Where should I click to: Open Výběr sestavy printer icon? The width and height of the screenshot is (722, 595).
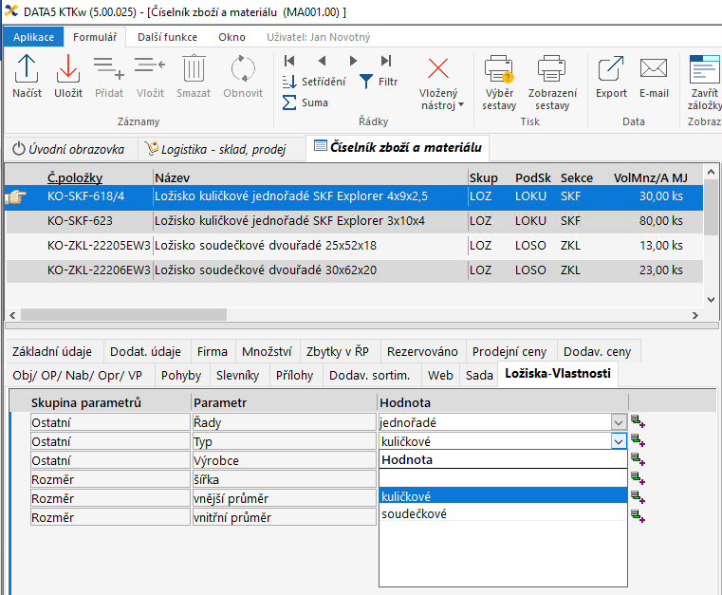click(499, 70)
